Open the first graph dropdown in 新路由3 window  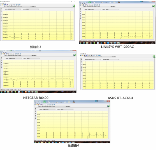coord(14,9)
